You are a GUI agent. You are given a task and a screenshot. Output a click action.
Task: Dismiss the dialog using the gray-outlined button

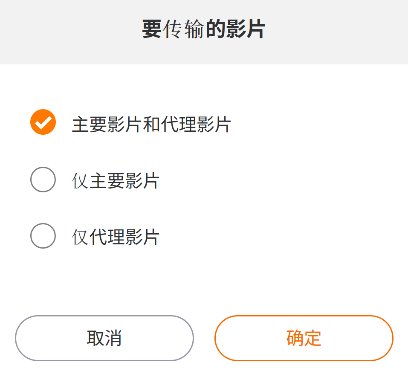point(104,338)
